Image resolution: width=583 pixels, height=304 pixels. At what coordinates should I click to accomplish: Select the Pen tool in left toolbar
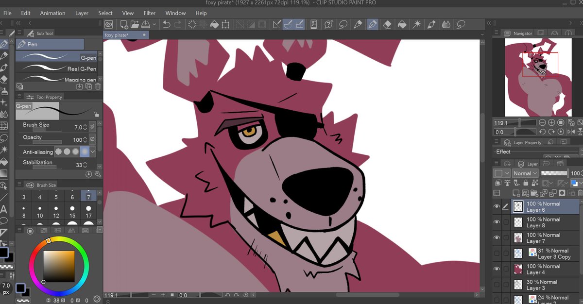[4, 44]
